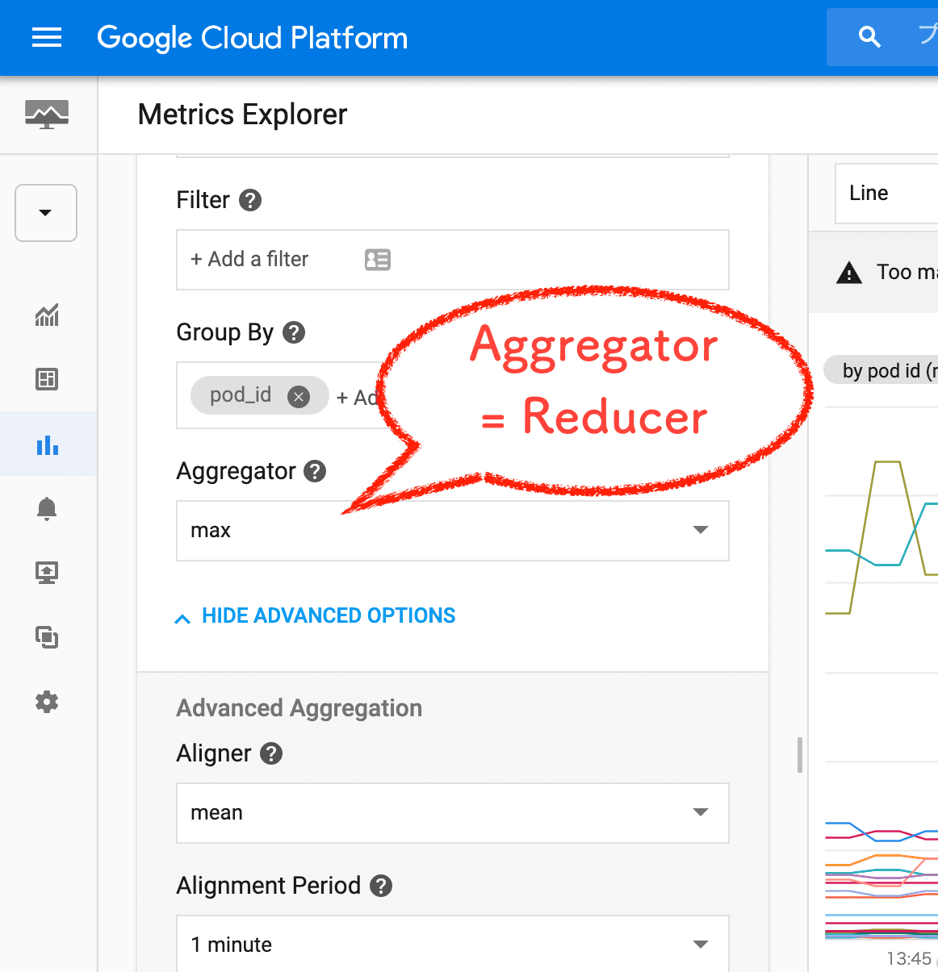Open the Line chart type dropdown
The width and height of the screenshot is (938, 972).
[886, 194]
